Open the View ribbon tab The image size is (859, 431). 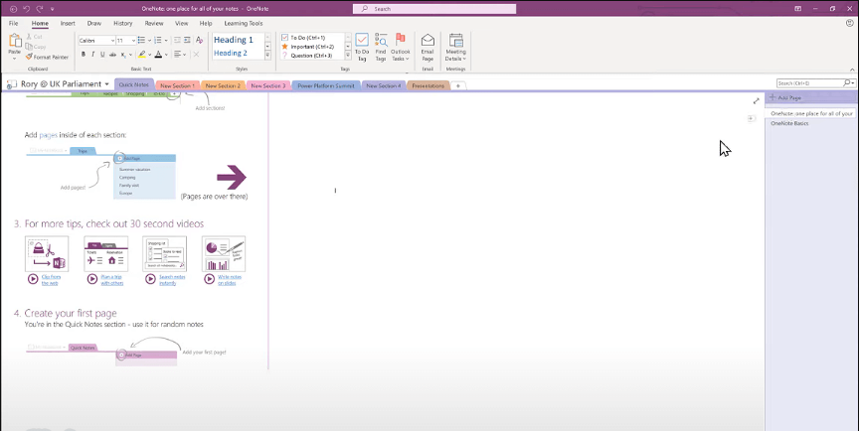coord(181,24)
